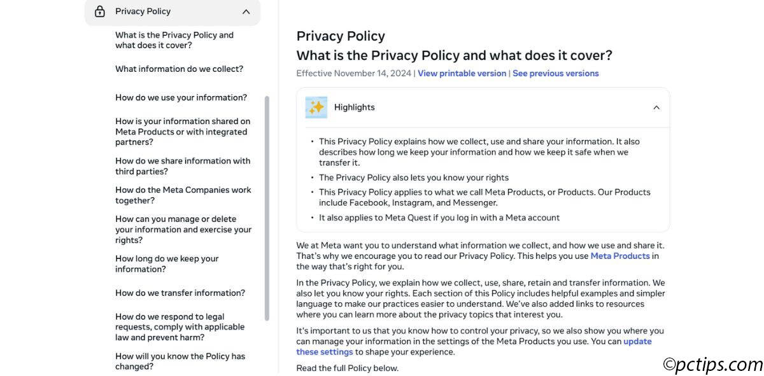The width and height of the screenshot is (764, 376).
Task: Open How long do we keep your information
Action: (167, 264)
